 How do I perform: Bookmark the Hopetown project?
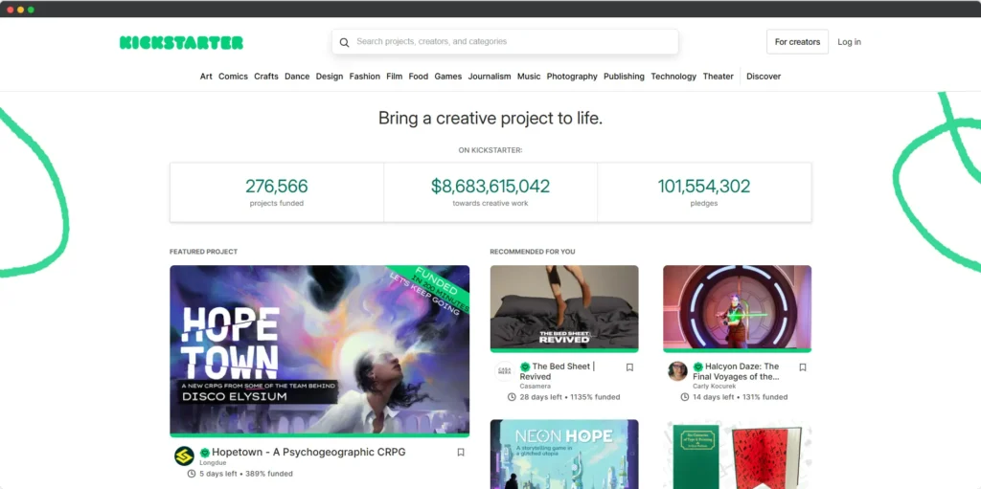click(x=461, y=452)
